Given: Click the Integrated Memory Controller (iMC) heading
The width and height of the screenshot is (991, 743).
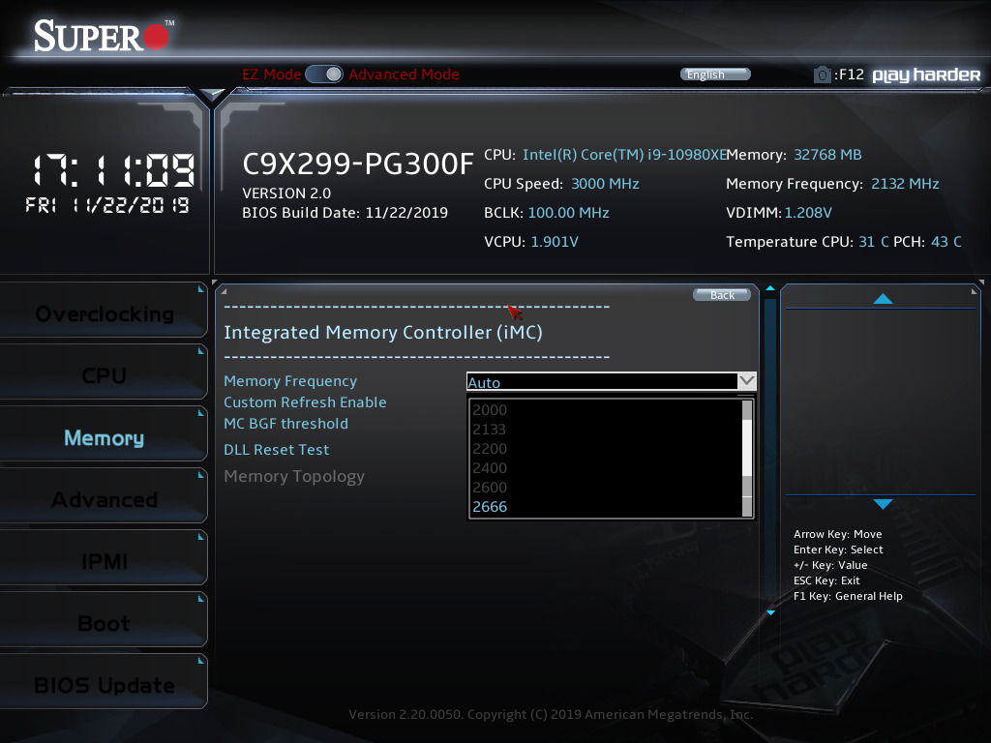Looking at the screenshot, I should pos(383,333).
